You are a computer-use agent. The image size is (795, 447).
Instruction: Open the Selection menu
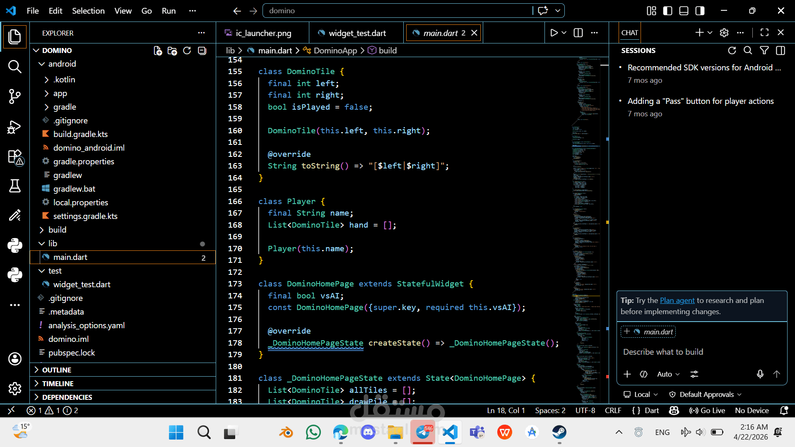[88, 11]
